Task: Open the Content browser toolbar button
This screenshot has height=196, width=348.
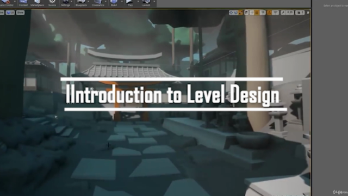Action: click(23, 3)
